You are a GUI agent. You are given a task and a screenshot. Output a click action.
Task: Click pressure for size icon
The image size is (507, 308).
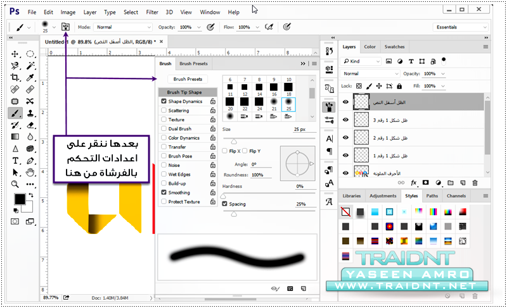[x=287, y=27]
